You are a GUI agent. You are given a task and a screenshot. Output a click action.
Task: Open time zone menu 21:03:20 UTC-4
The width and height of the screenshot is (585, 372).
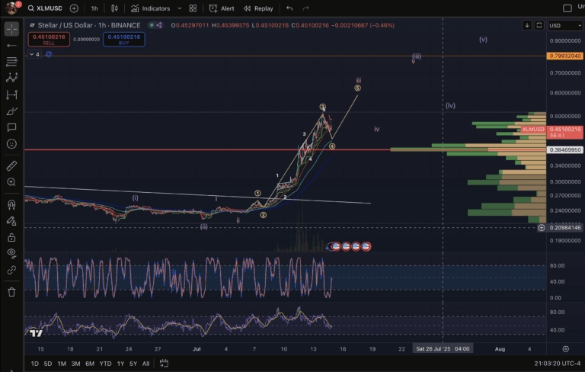[x=557, y=364]
